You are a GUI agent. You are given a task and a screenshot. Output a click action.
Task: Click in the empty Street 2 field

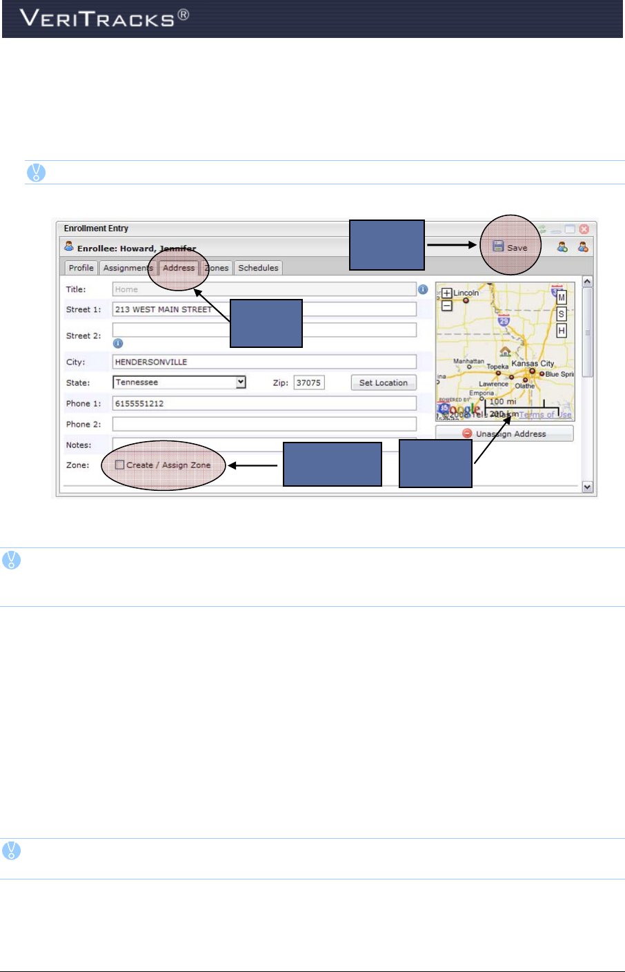point(264,330)
